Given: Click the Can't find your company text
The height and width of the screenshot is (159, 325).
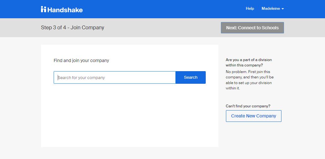Looking at the screenshot, I should (248, 106).
